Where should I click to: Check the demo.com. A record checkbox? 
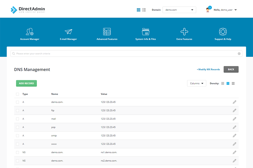click(x=17, y=102)
